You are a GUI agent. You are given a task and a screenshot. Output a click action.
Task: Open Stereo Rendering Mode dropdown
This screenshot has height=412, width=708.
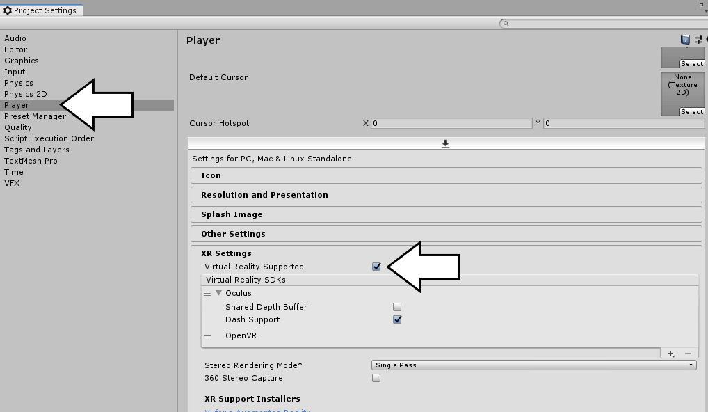pyautogui.click(x=533, y=365)
